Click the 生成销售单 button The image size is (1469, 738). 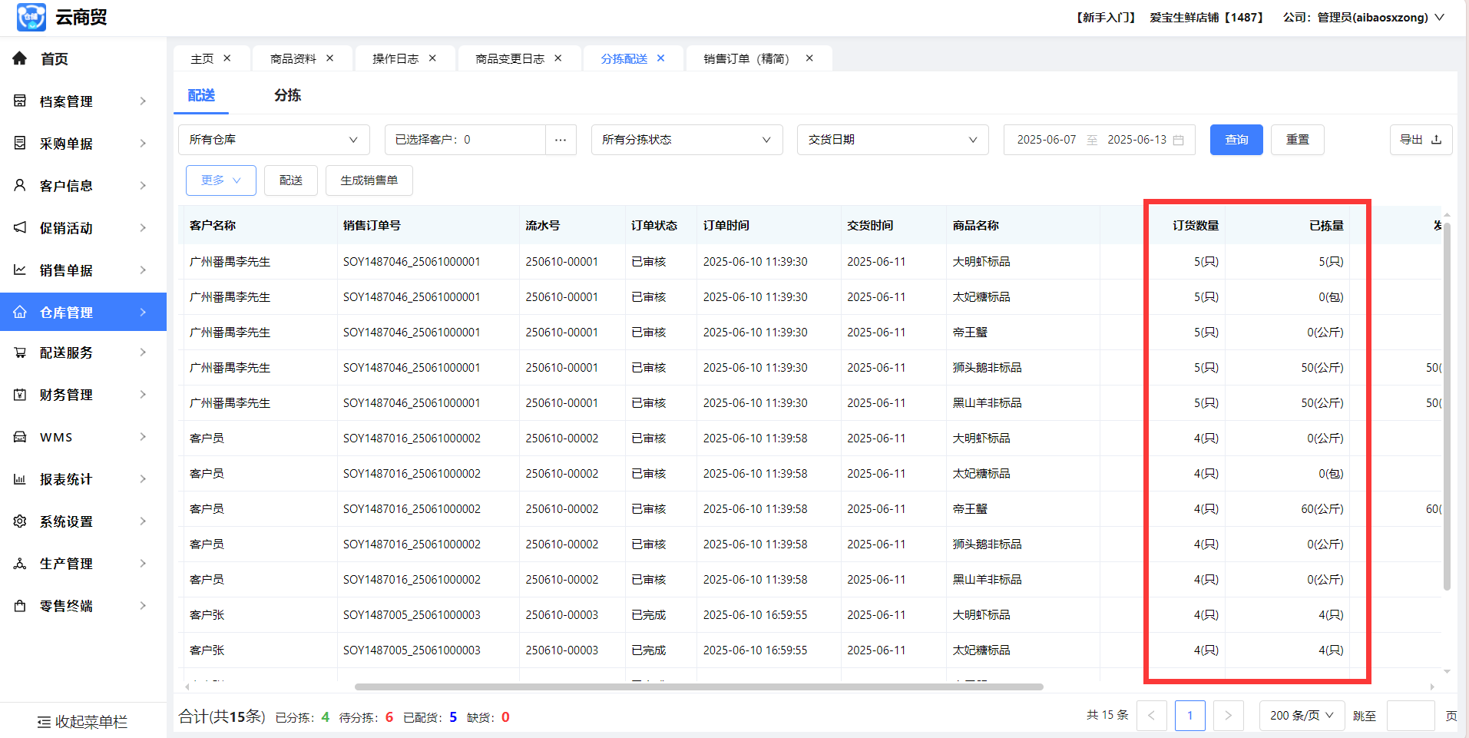tap(369, 180)
